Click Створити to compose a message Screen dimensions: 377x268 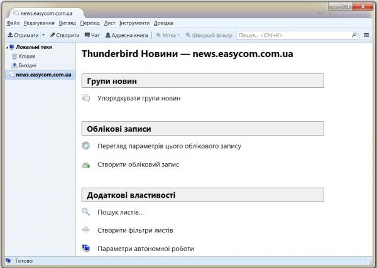pyautogui.click(x=65, y=35)
